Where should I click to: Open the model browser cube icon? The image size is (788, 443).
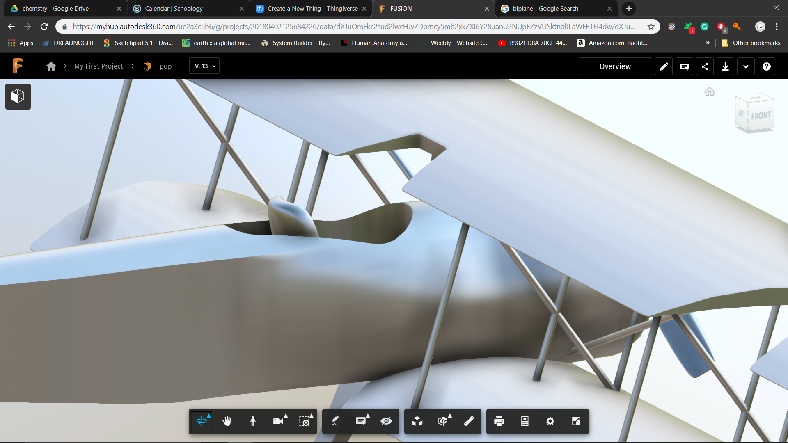pos(18,96)
